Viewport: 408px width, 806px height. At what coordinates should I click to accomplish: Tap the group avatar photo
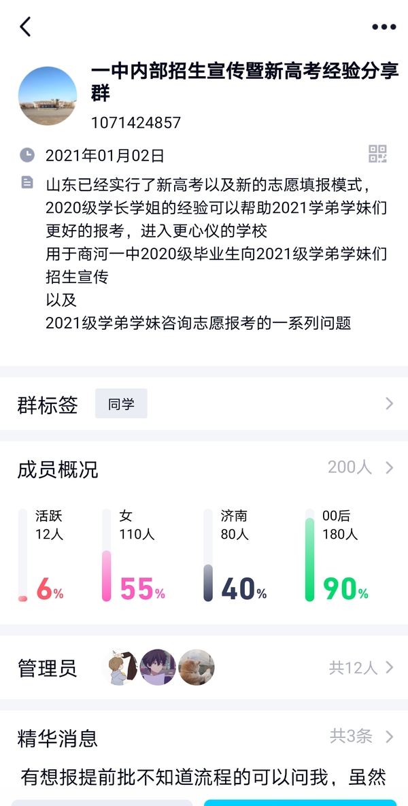(48, 96)
